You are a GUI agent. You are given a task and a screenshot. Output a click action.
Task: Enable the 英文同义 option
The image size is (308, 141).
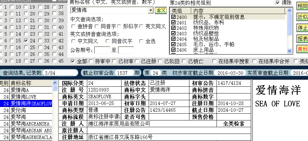(x=142, y=26)
